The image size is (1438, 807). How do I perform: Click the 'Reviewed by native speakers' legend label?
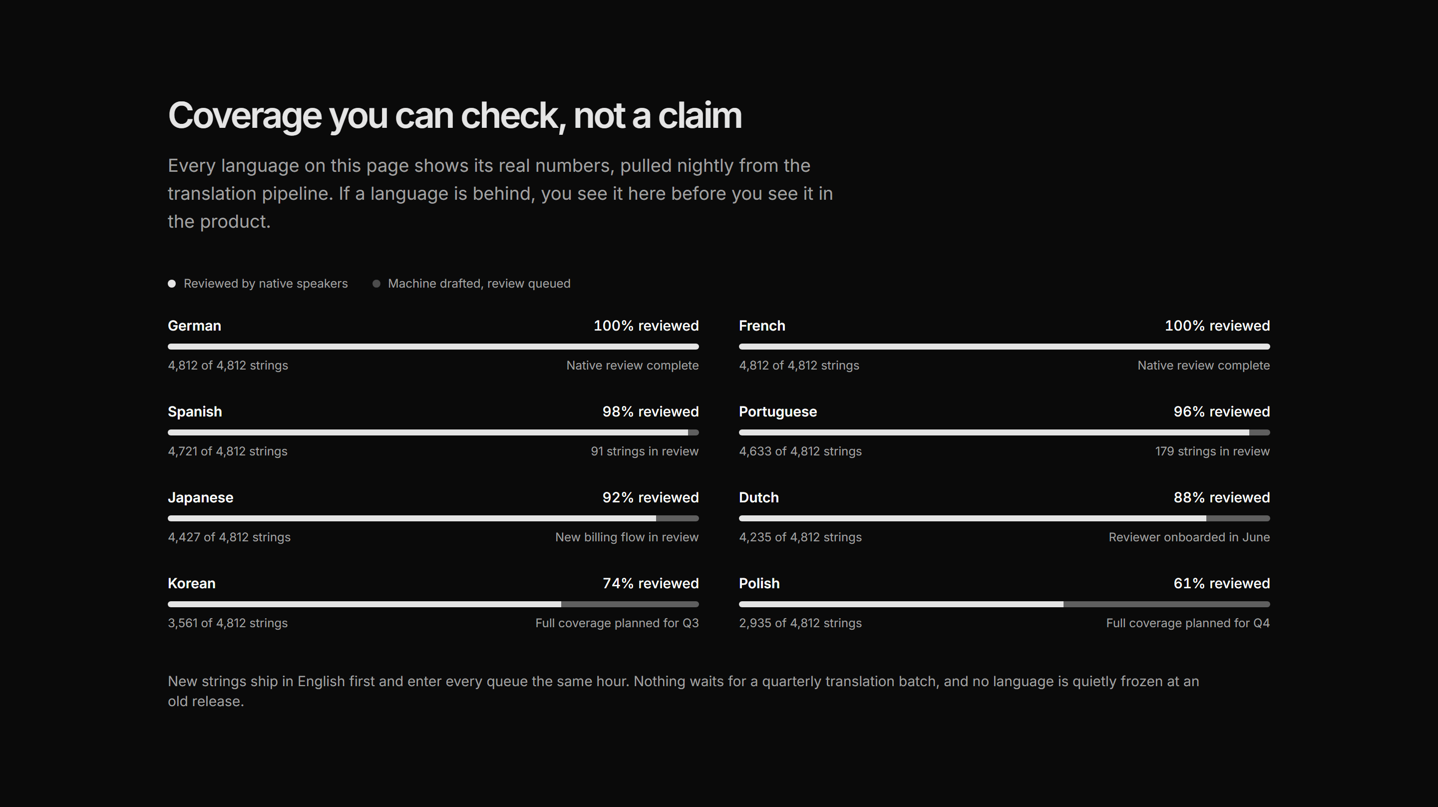click(266, 284)
